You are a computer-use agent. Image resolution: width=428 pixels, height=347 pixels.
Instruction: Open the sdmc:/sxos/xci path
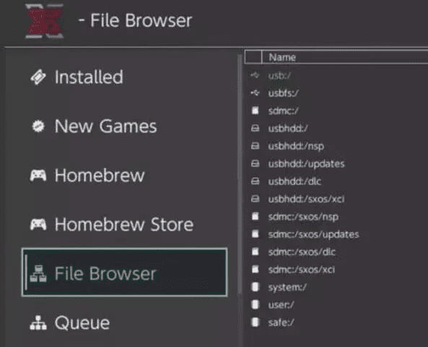302,270
